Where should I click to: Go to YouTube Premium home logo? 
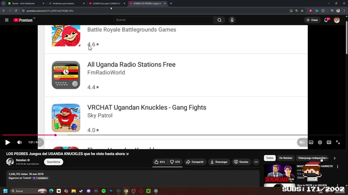[x=23, y=20]
